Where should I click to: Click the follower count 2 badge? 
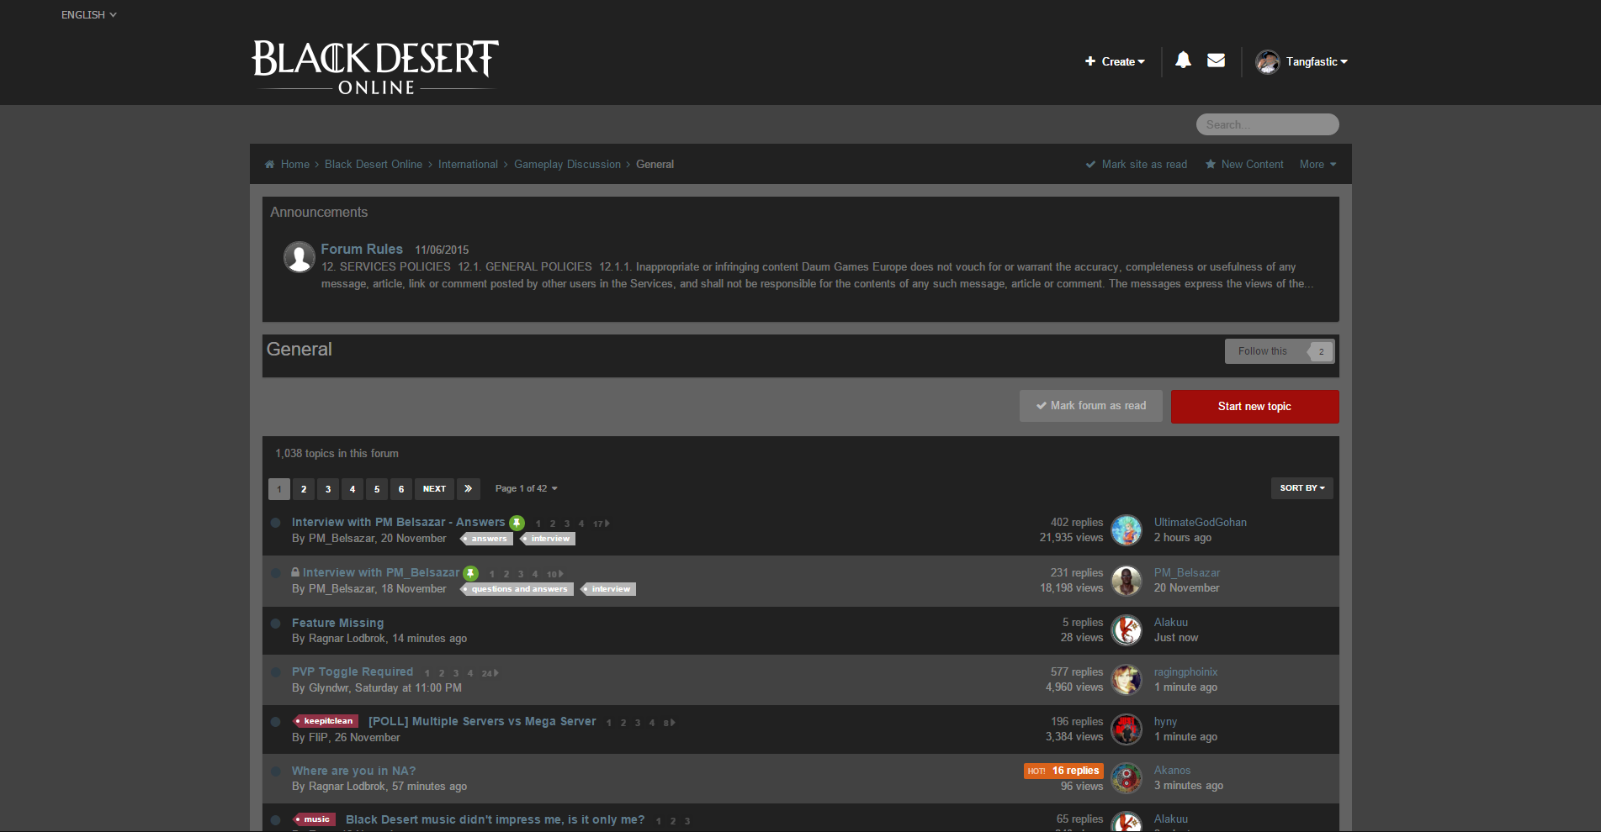click(x=1320, y=351)
